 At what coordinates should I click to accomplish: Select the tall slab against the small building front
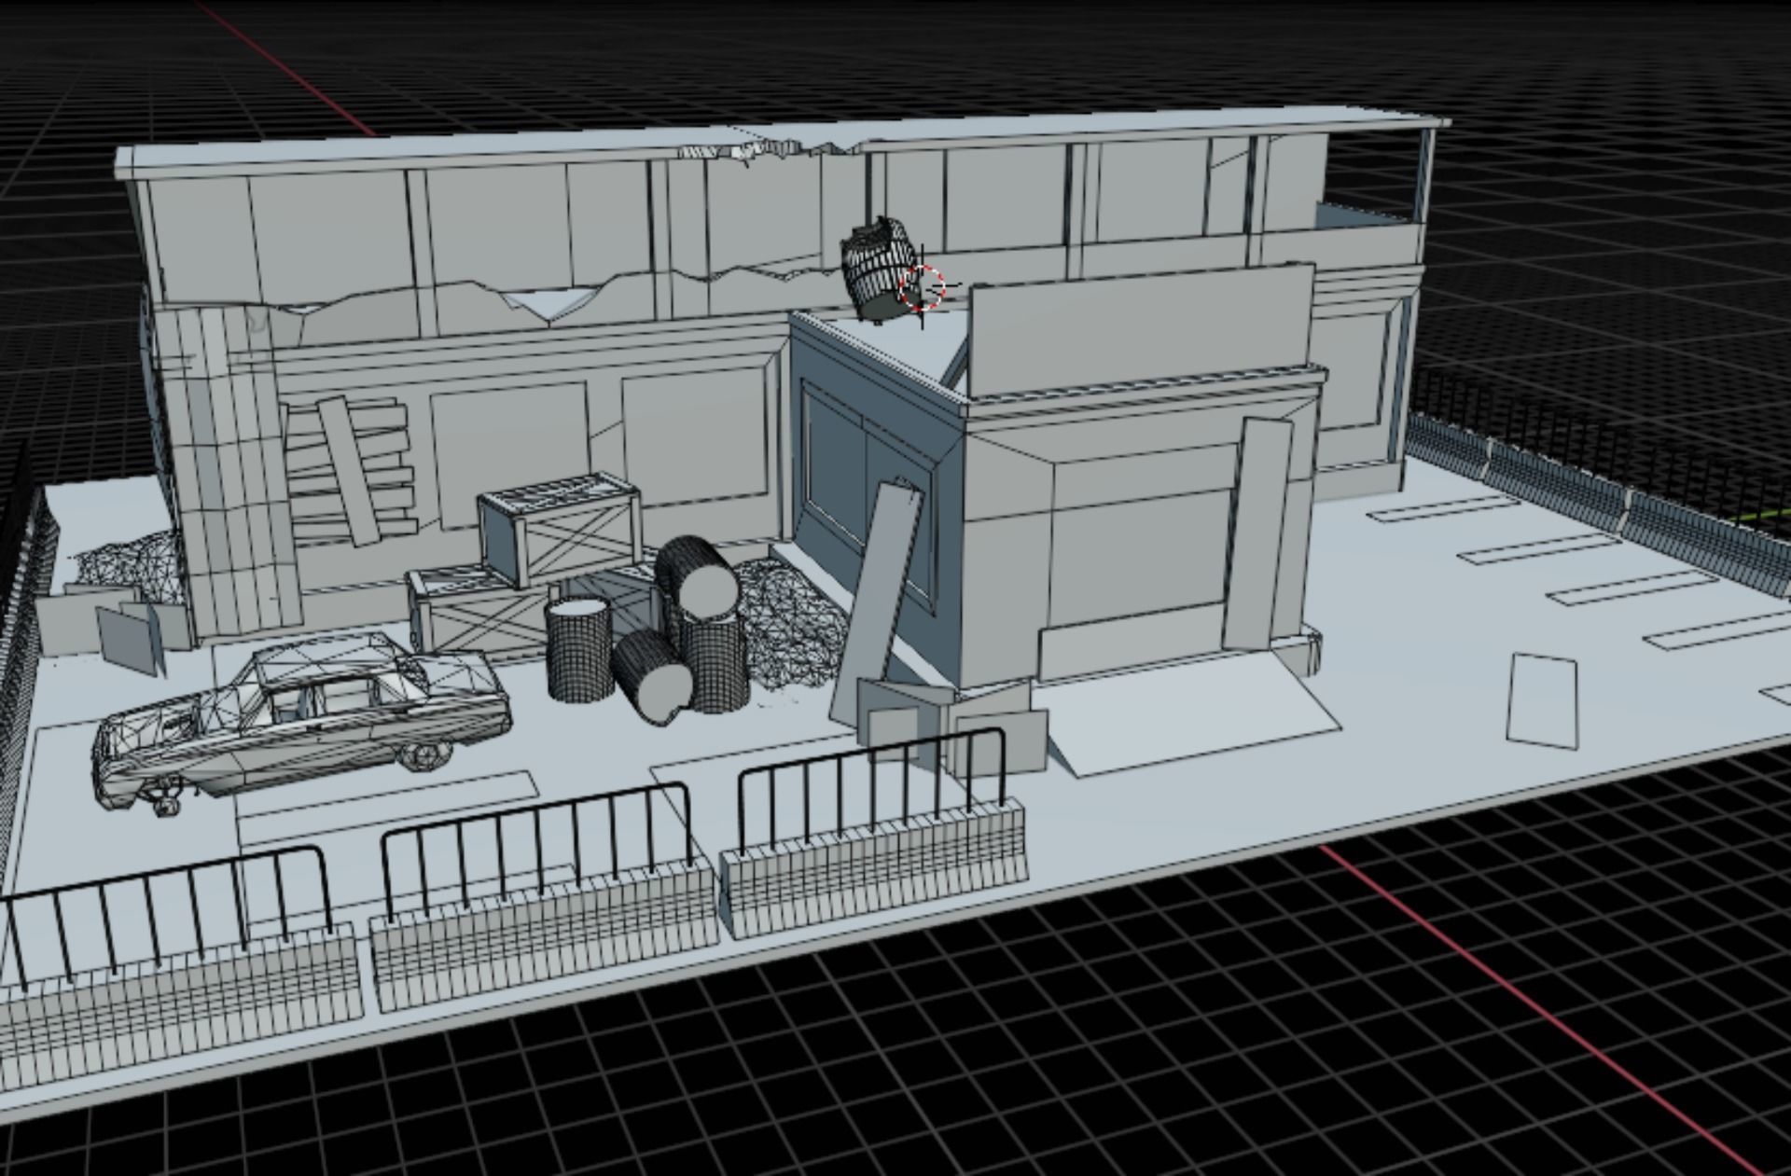(x=1256, y=533)
